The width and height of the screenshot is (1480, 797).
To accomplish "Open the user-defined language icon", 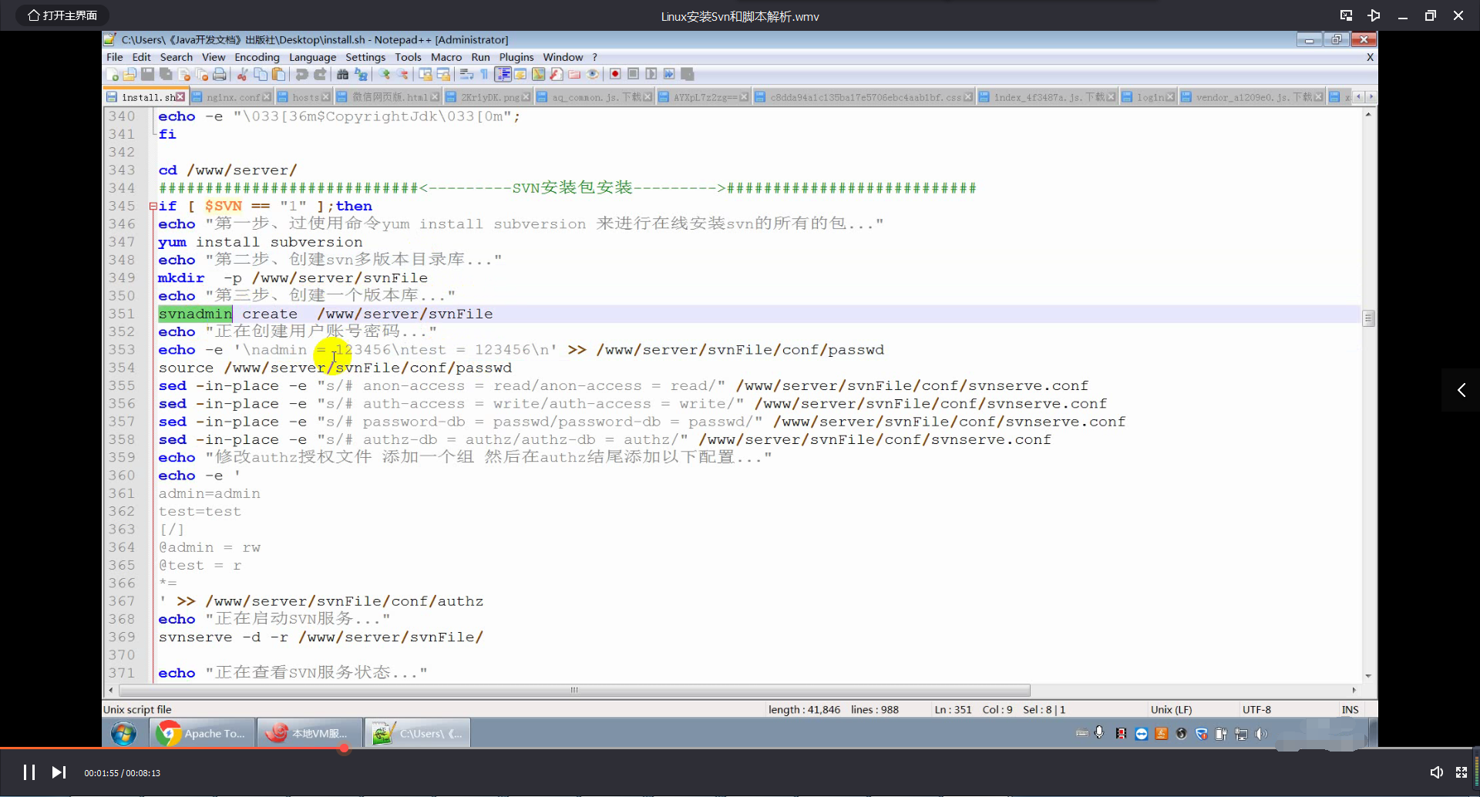I will 520,74.
